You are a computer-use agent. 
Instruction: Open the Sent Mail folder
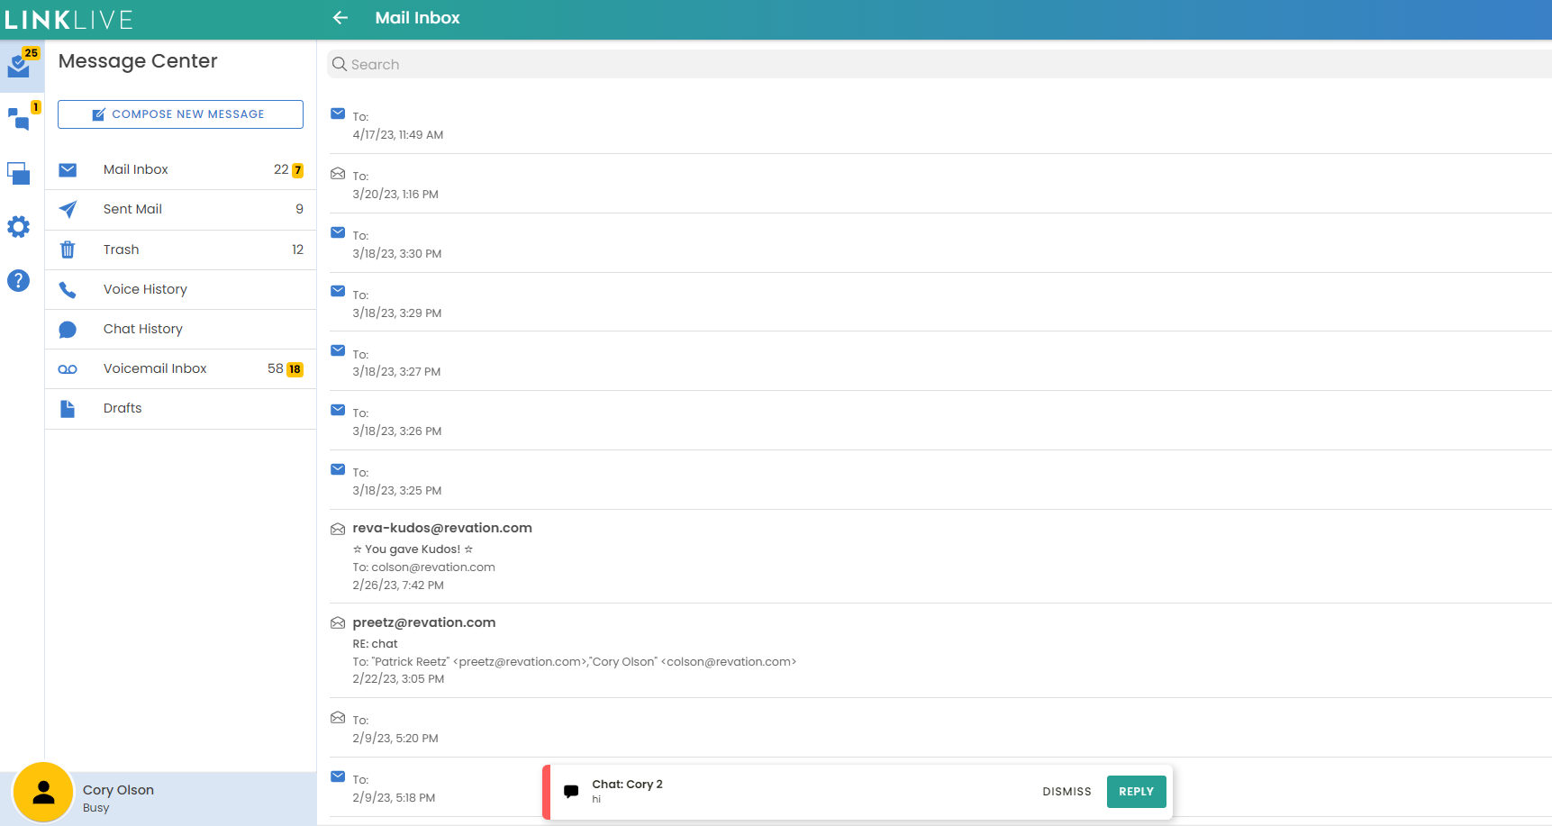click(132, 209)
